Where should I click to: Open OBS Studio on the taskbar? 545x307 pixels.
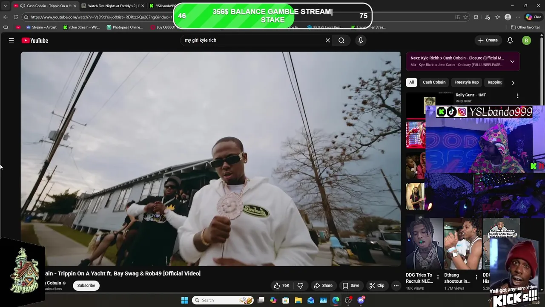coord(348,300)
